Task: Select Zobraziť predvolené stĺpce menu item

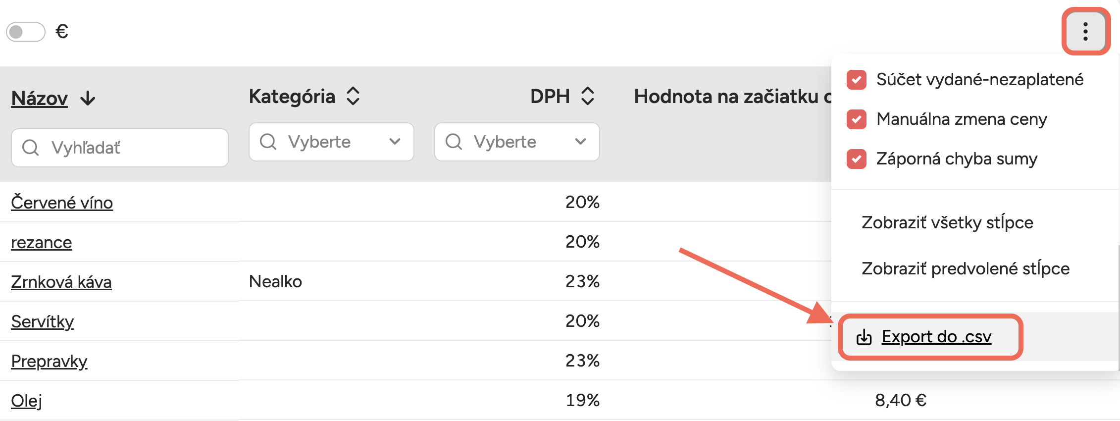Action: tap(966, 268)
